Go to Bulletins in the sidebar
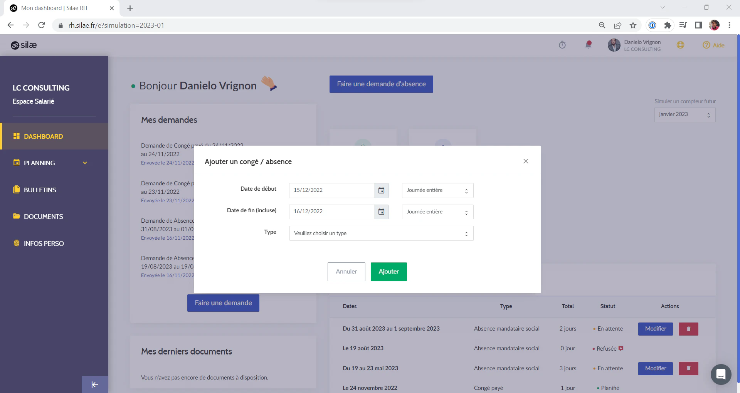 (x=40, y=190)
